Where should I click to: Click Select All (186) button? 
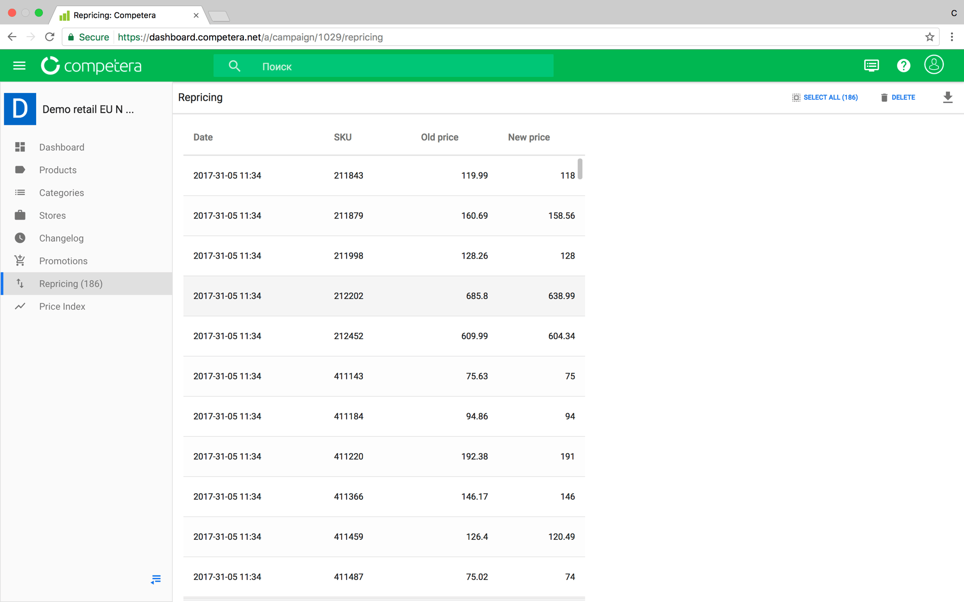[x=825, y=97]
